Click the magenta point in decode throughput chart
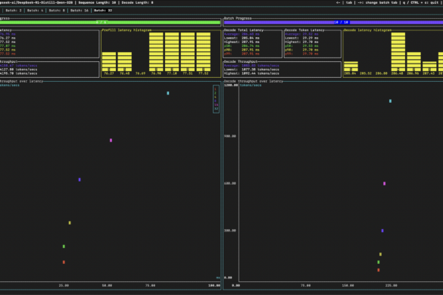 (384, 184)
